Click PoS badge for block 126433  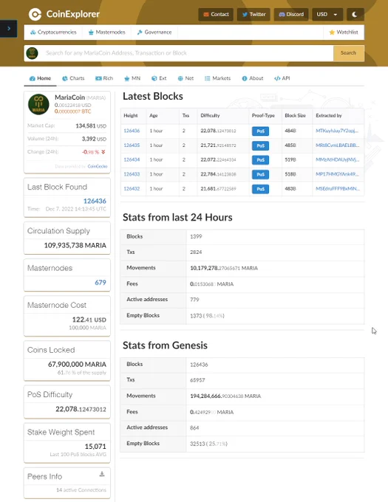pyautogui.click(x=260, y=174)
